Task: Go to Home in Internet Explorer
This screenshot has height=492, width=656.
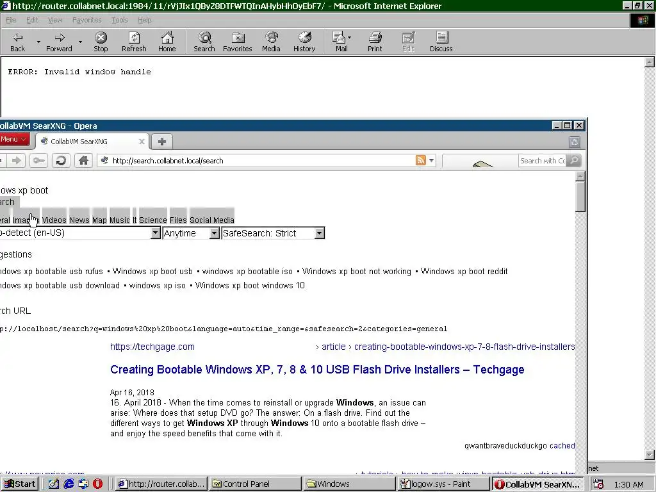Action: click(167, 42)
